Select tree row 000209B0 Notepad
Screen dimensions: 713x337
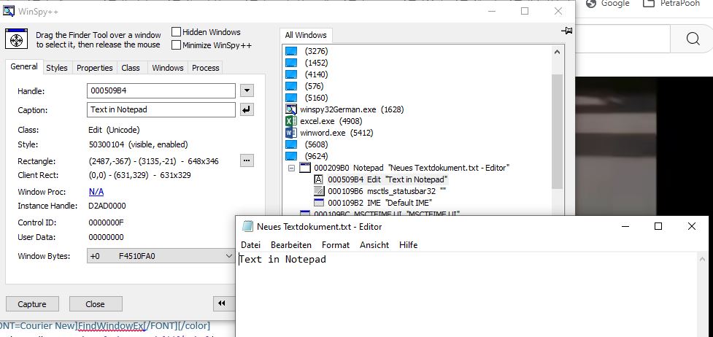pyautogui.click(x=412, y=168)
